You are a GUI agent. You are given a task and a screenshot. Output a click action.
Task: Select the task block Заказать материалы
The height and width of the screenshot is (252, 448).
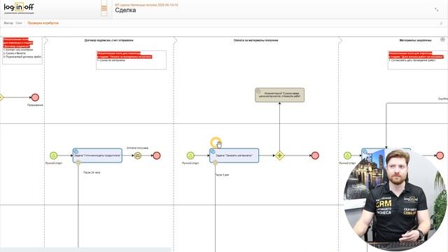234,155
